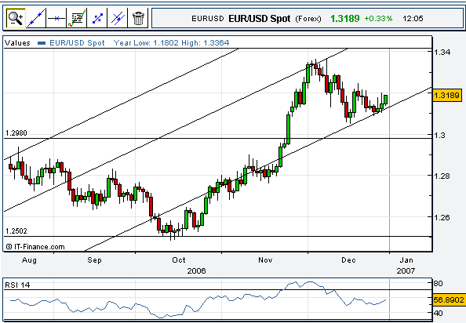Click the yellow 56.8902 RSI value marker
This screenshot has height=323, width=466.
pos(448,299)
